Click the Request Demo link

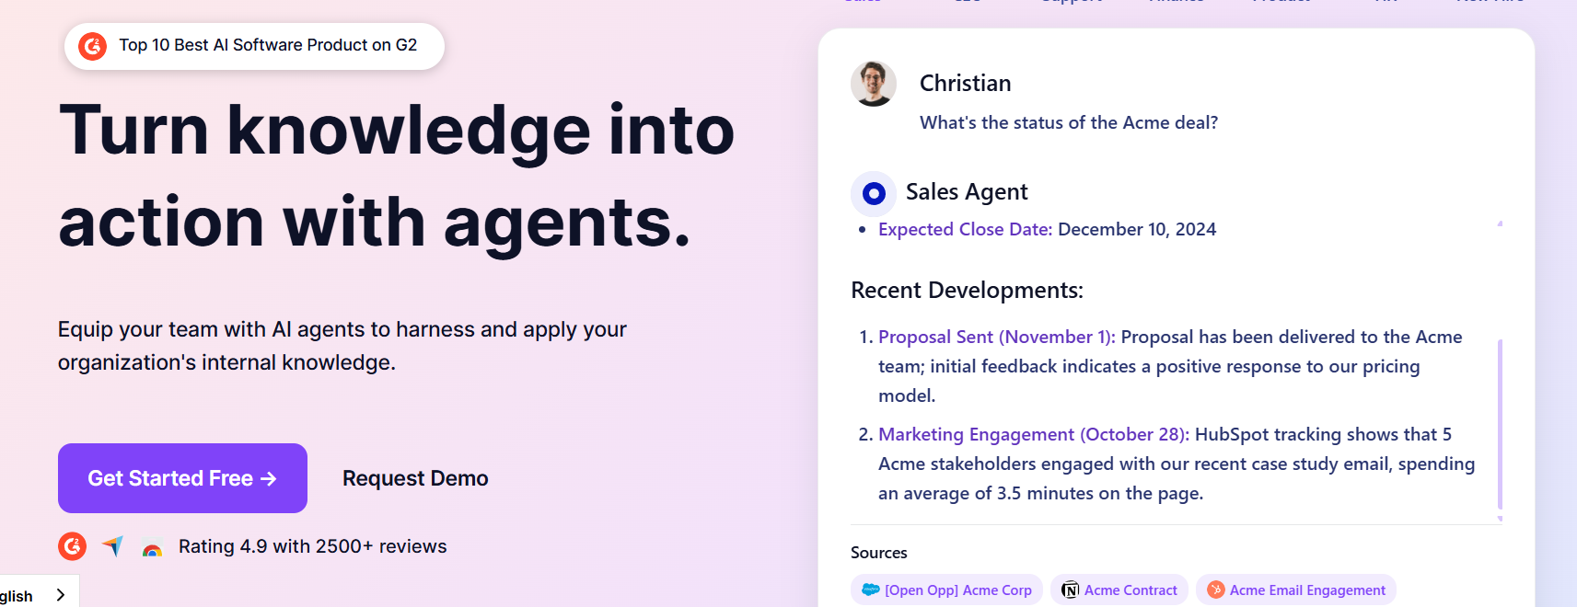(415, 478)
